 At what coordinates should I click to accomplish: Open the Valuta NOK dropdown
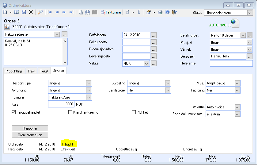(x=146, y=64)
